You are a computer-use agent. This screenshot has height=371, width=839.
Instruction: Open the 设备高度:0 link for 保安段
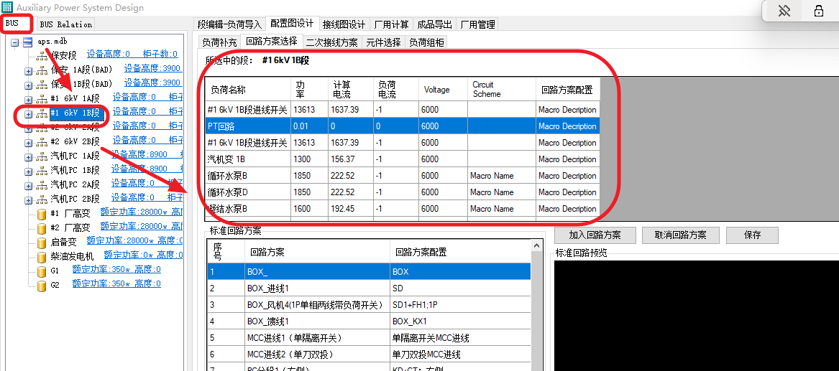[x=109, y=54]
